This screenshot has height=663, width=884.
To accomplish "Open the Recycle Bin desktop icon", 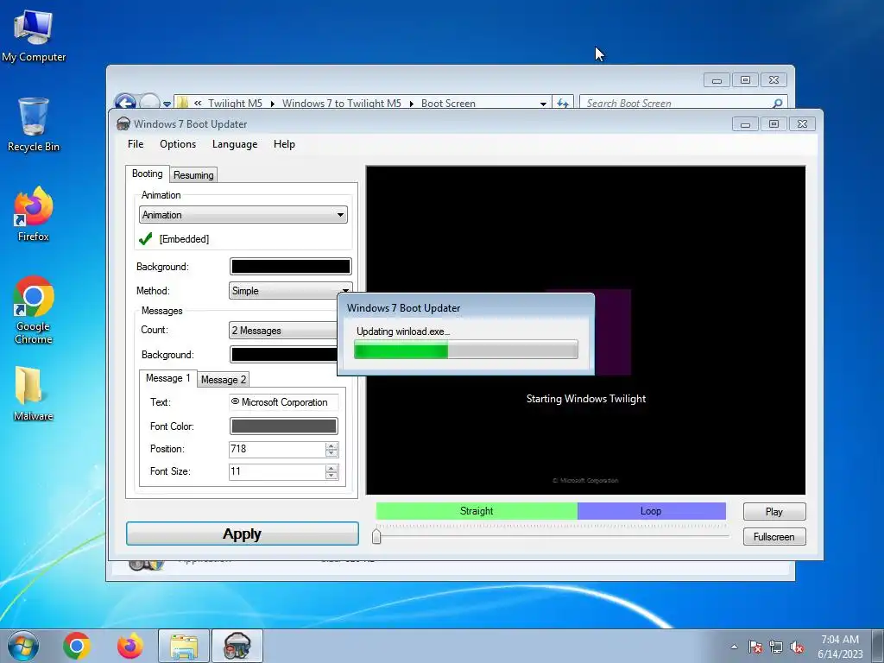I will click(34, 124).
